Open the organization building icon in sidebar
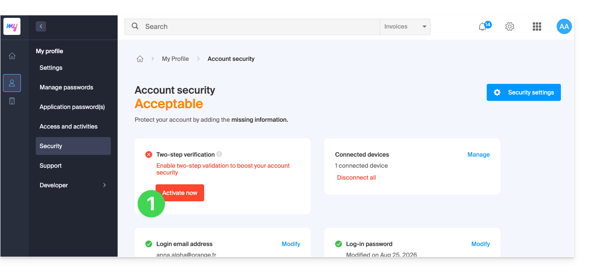589x272 pixels. (12, 101)
